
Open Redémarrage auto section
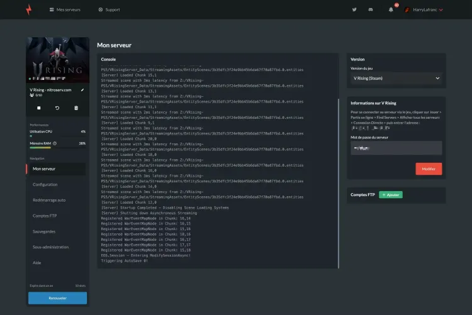pyautogui.click(x=49, y=200)
